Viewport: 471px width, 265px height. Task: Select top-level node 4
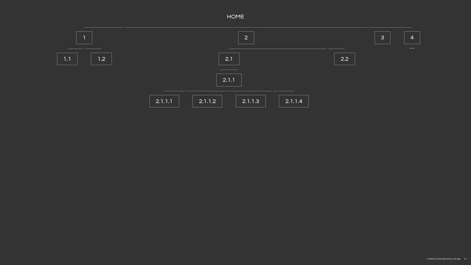(412, 38)
